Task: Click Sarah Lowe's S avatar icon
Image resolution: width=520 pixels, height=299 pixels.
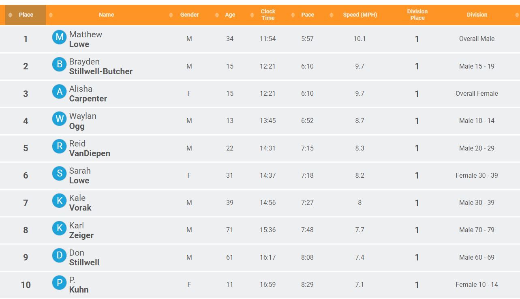Action: (59, 174)
